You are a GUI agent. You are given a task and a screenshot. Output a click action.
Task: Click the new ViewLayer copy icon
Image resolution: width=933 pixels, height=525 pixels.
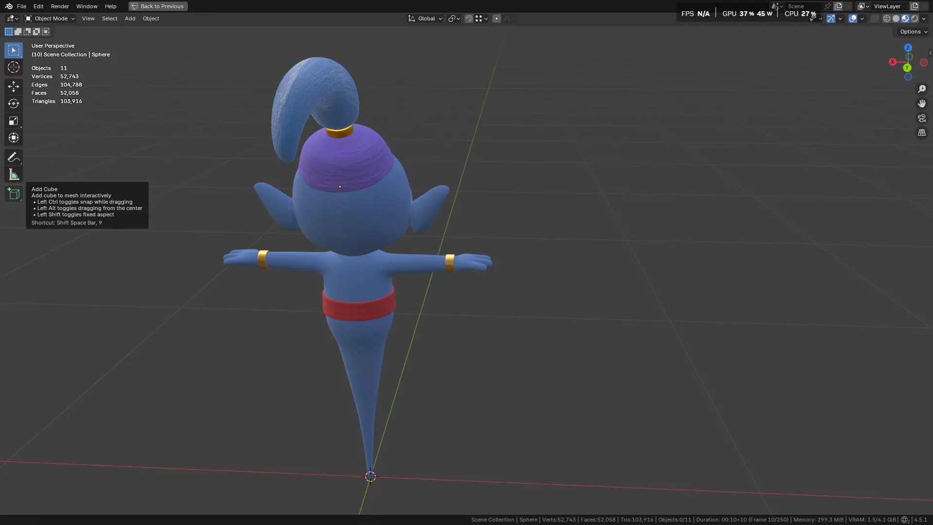point(915,6)
